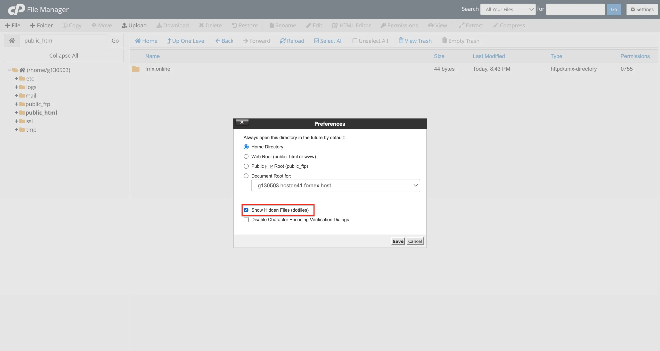Close Preferences with the X button
The height and width of the screenshot is (351, 660).
pyautogui.click(x=242, y=122)
